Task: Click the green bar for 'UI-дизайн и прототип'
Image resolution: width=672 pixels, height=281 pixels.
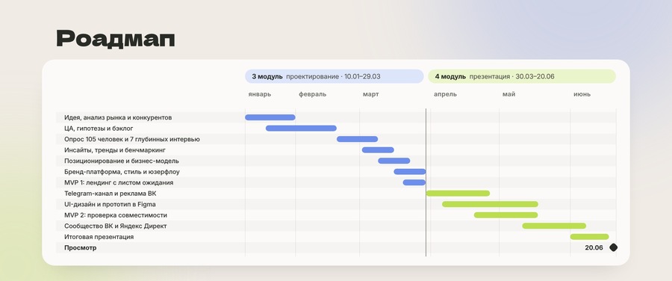Action: pos(491,204)
